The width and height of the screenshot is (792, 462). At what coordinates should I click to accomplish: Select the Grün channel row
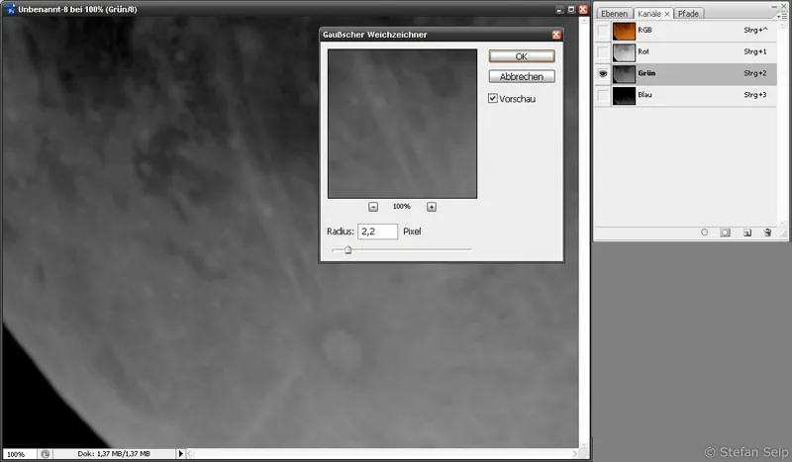[685, 74]
